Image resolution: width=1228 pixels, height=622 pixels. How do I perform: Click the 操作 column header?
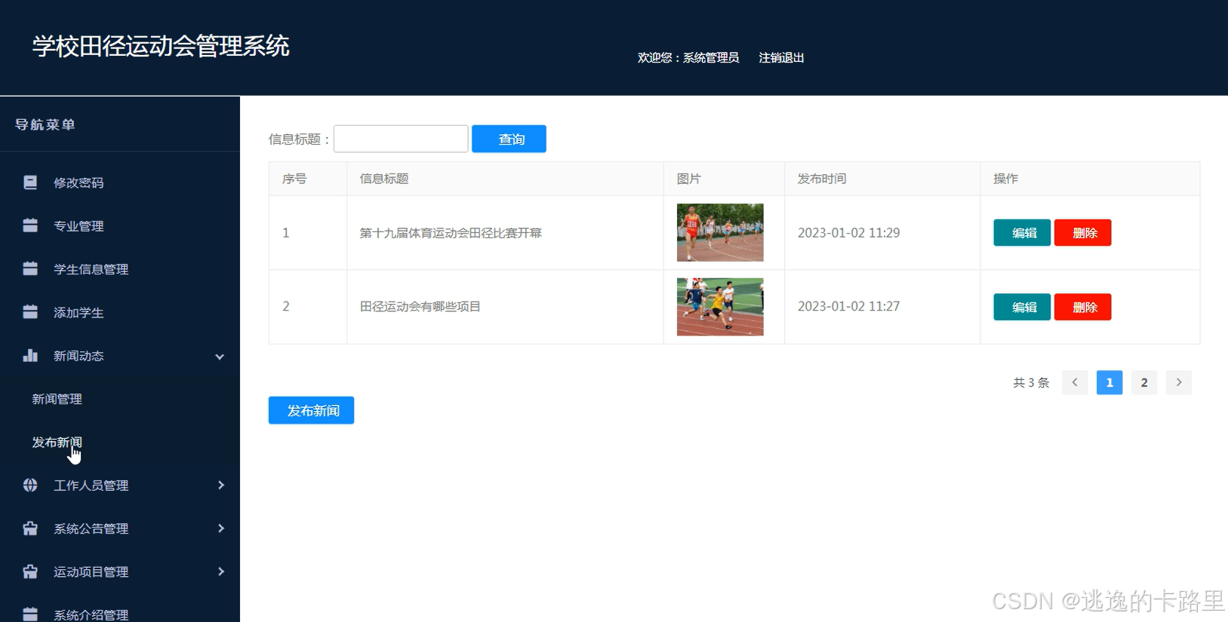pyautogui.click(x=1006, y=179)
